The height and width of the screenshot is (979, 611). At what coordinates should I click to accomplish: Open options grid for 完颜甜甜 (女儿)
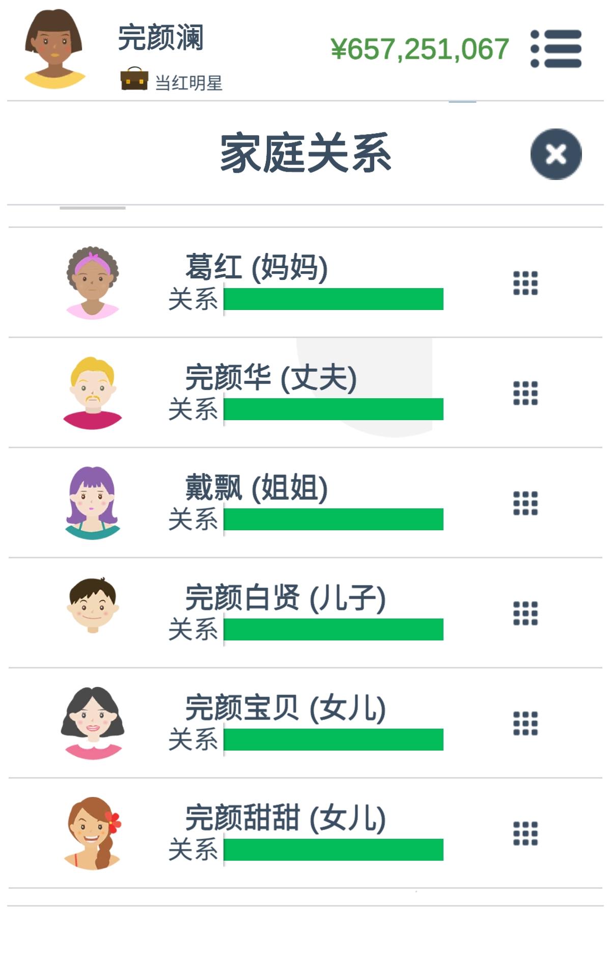(x=525, y=834)
